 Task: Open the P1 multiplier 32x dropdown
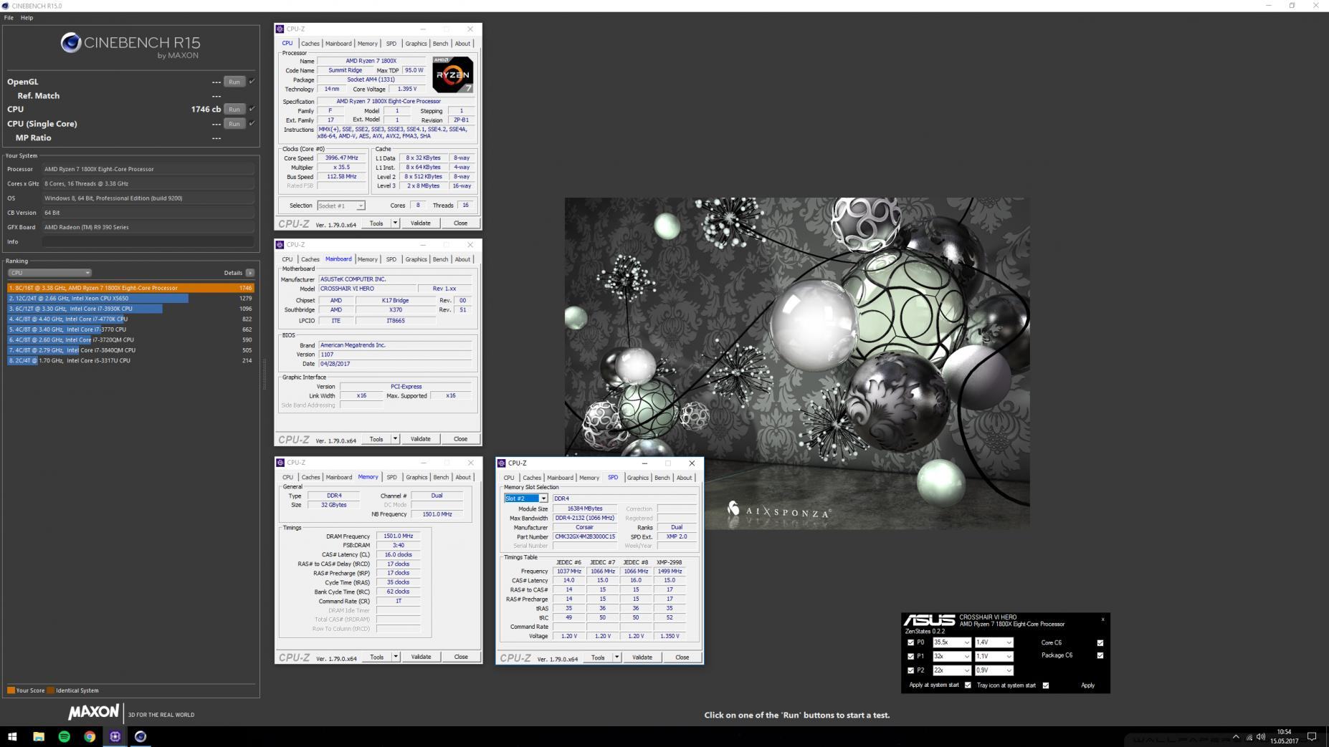click(951, 656)
